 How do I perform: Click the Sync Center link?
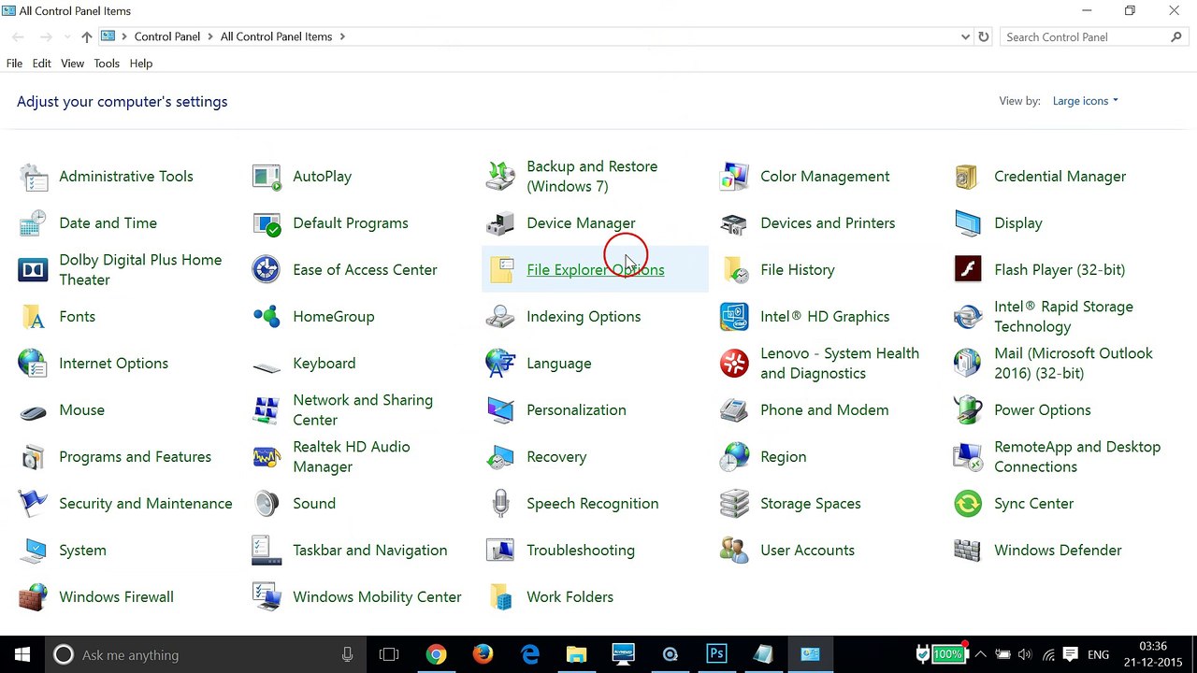[x=1034, y=504]
